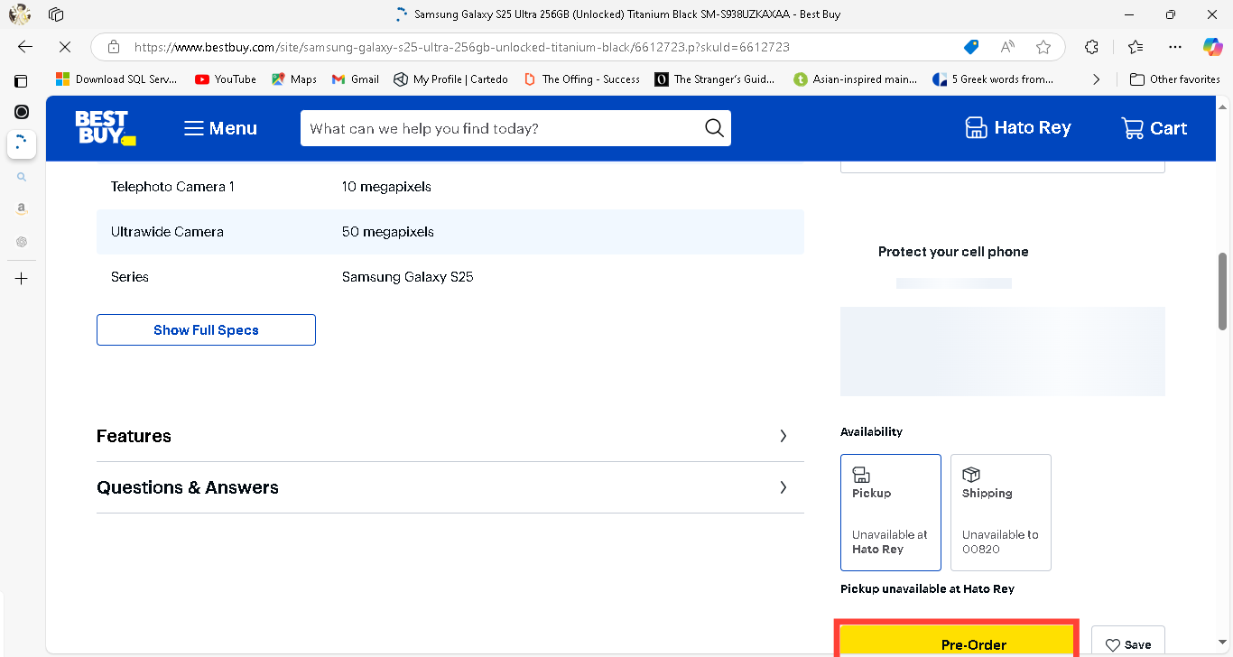Click the 50 megapixels value
This screenshot has width=1233, height=657.
click(388, 232)
